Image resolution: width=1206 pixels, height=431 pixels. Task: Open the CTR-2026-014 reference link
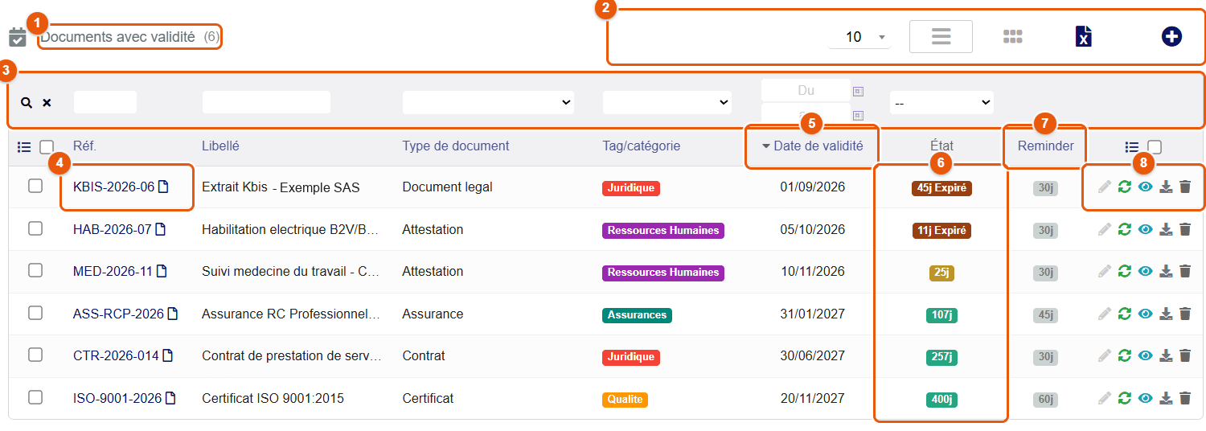[x=116, y=355]
